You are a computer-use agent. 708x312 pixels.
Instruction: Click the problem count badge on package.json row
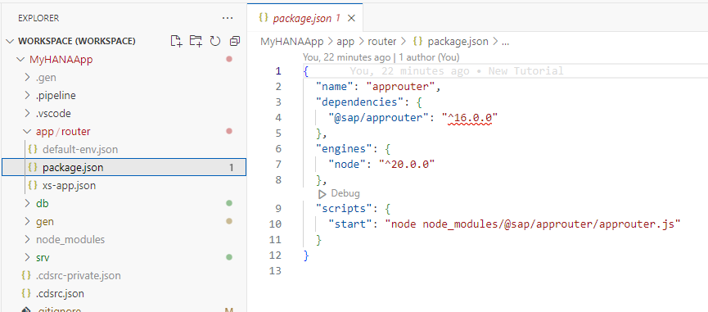click(x=231, y=168)
